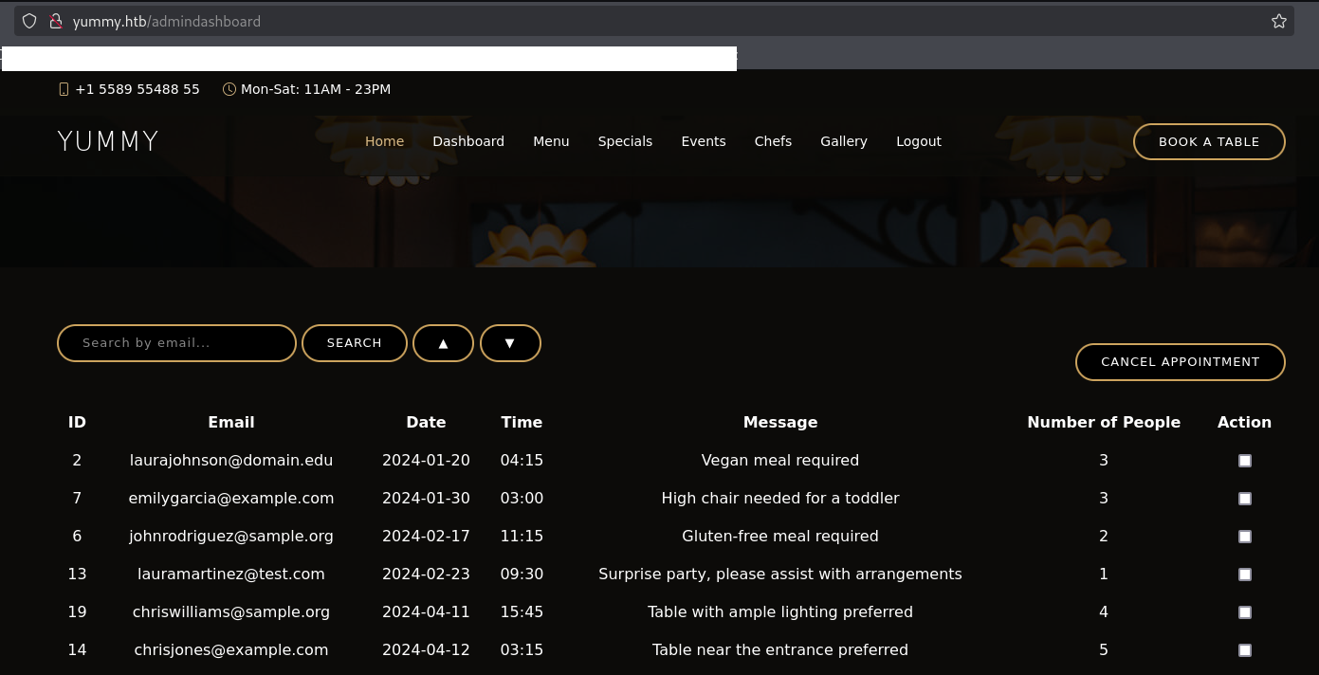Open the Dashboard nav item
The width and height of the screenshot is (1319, 675).
pos(468,141)
